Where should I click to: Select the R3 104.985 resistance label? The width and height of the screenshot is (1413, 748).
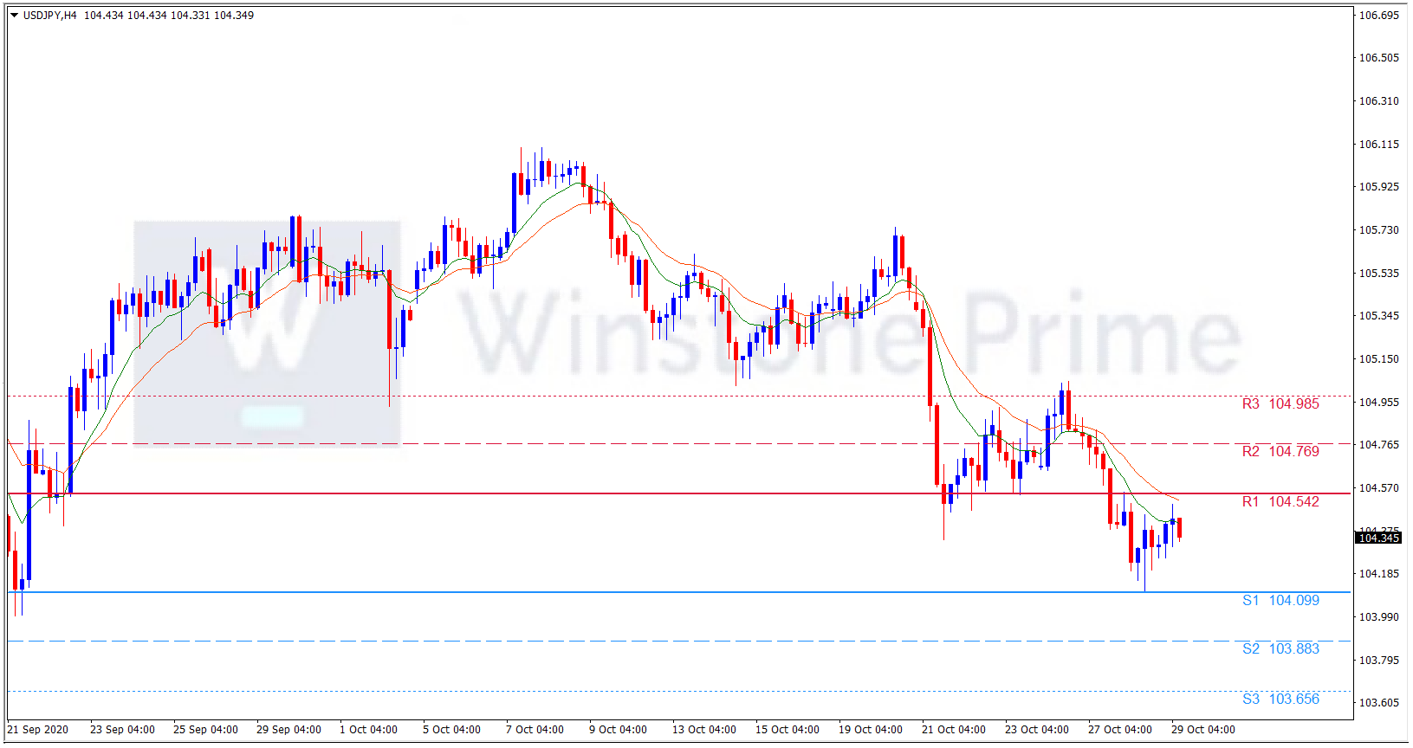[x=1280, y=404]
